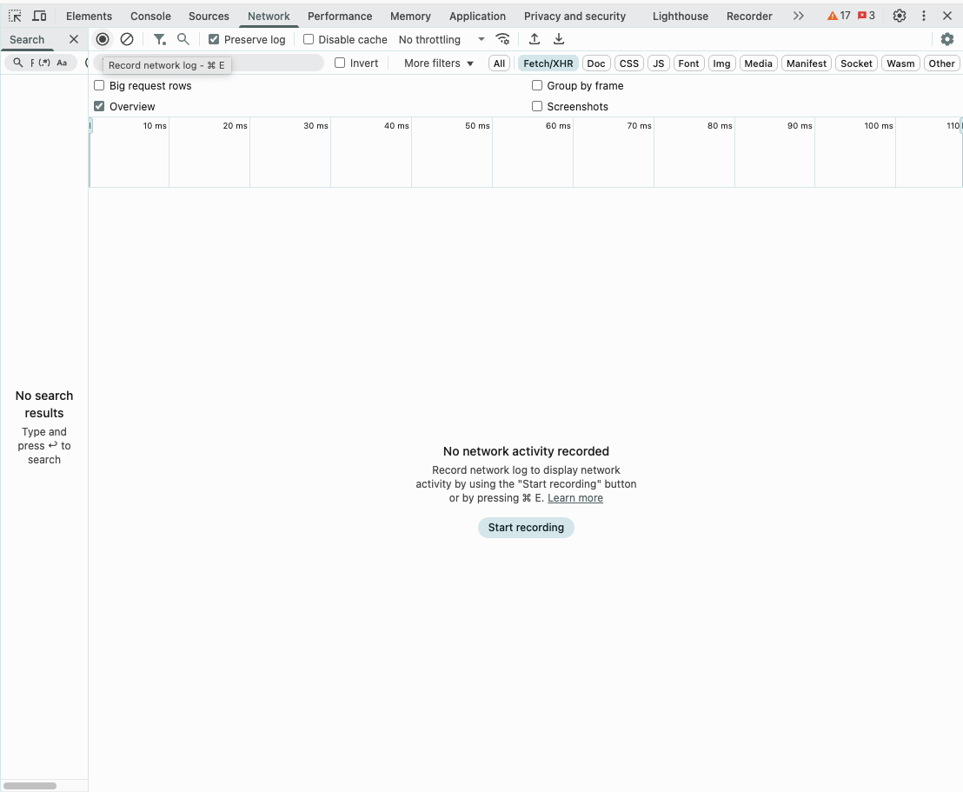Check the Screenshots option
The width and height of the screenshot is (963, 792).
(537, 106)
